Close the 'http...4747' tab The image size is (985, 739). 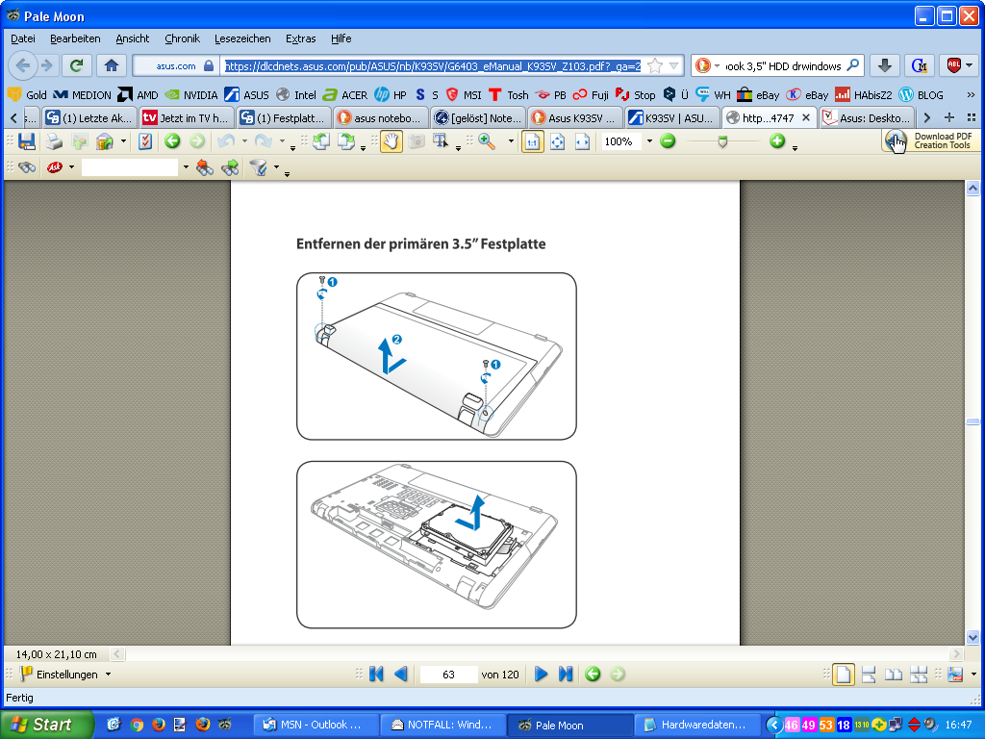point(806,117)
